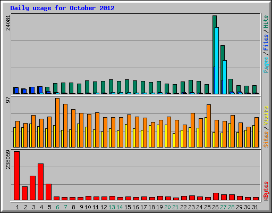Click the green weekend day 13 label
Image resolution: width=272 pixels, height=213 pixels.
point(112,207)
